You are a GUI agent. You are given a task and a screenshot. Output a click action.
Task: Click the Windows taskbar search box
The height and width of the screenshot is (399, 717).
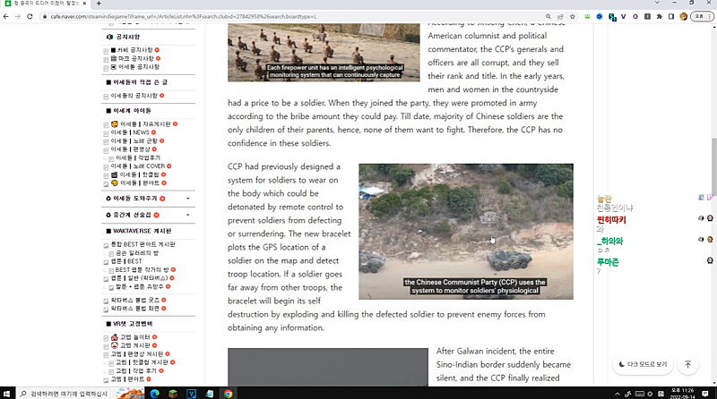(x=65, y=394)
